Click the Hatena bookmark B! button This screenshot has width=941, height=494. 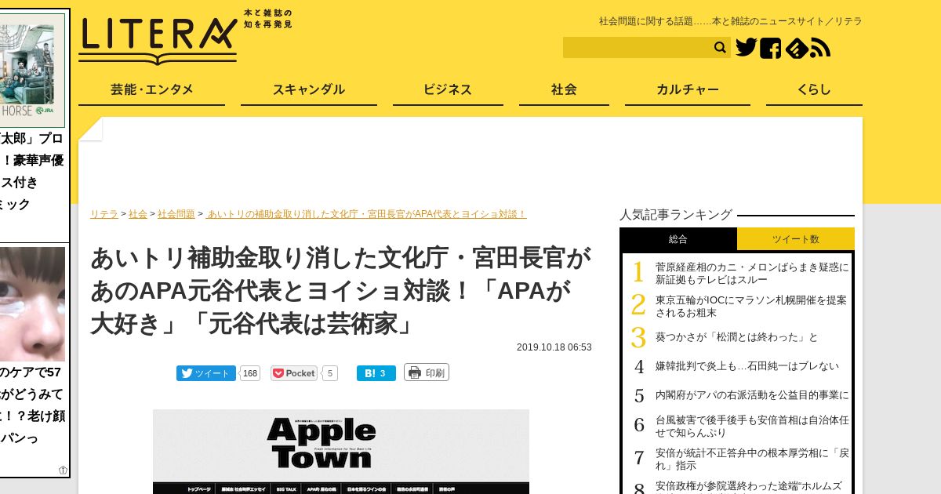point(376,373)
